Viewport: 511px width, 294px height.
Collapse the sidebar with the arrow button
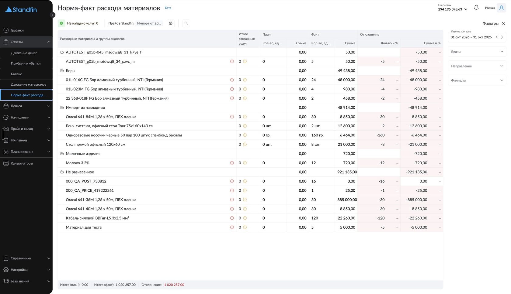coord(53,15)
